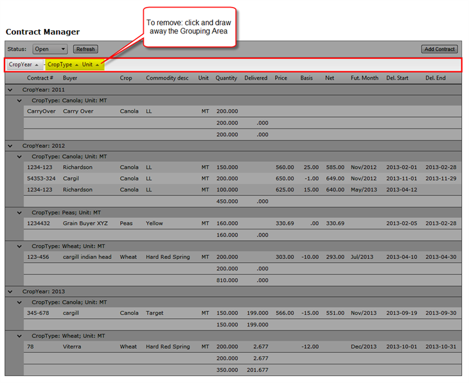Open the Status dropdown set to Open
The height and width of the screenshot is (383, 469).
pyautogui.click(x=50, y=49)
